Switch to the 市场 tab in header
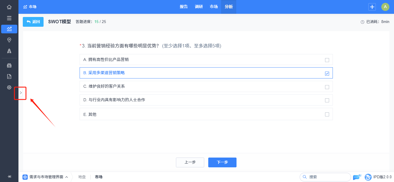This screenshot has width=394, height=182. 214,7
